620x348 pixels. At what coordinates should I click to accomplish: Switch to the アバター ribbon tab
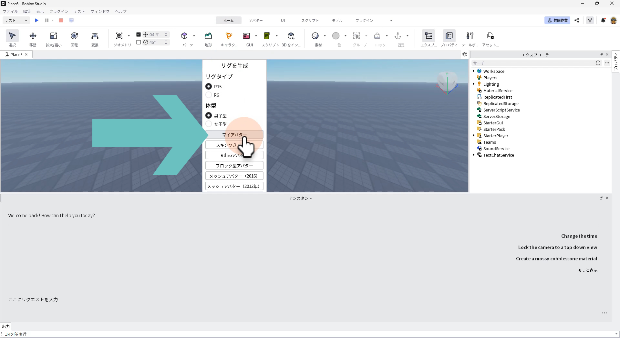tap(255, 20)
